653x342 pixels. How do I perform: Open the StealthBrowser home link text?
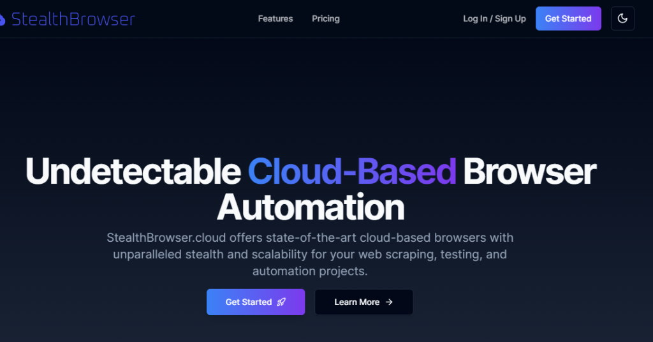tap(73, 19)
